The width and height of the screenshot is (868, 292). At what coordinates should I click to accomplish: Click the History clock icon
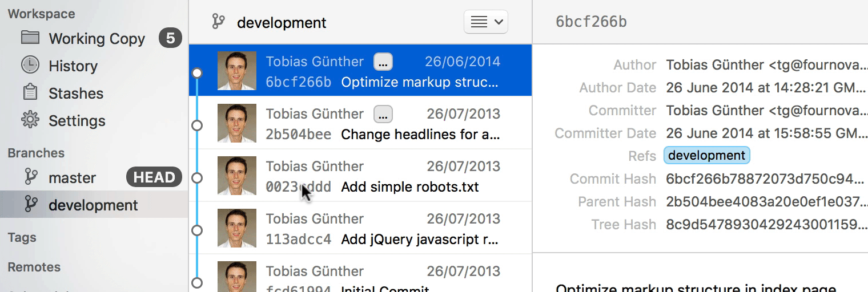point(30,66)
